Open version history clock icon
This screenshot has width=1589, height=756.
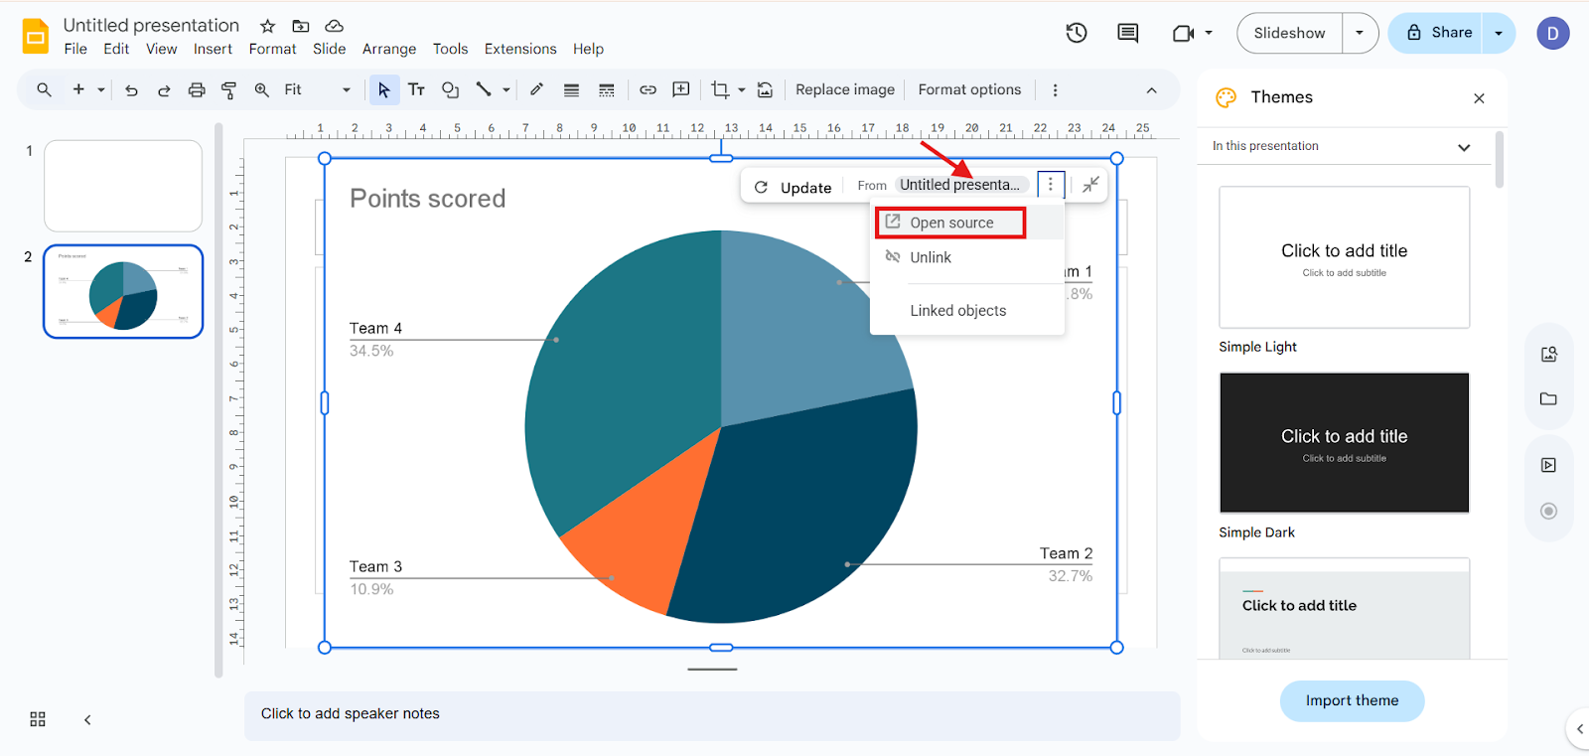point(1077,33)
